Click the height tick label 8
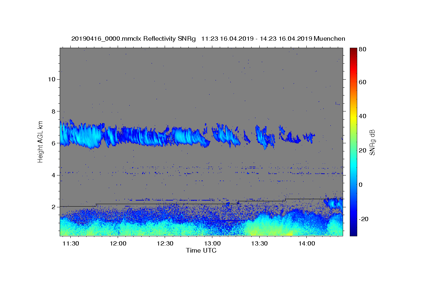 pos(53,111)
